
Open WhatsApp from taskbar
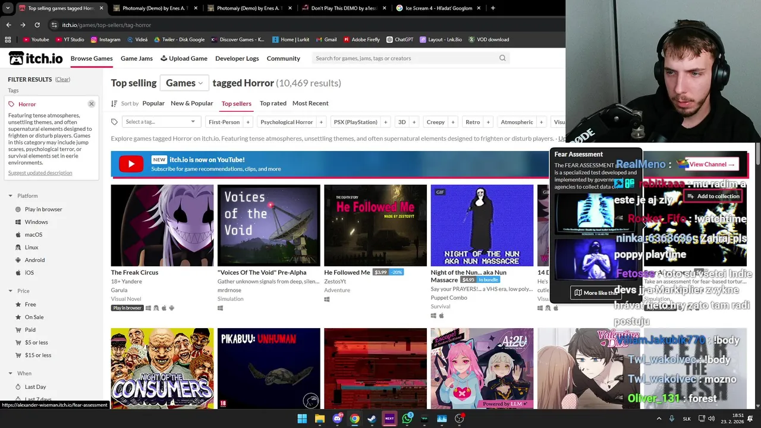[407, 418]
